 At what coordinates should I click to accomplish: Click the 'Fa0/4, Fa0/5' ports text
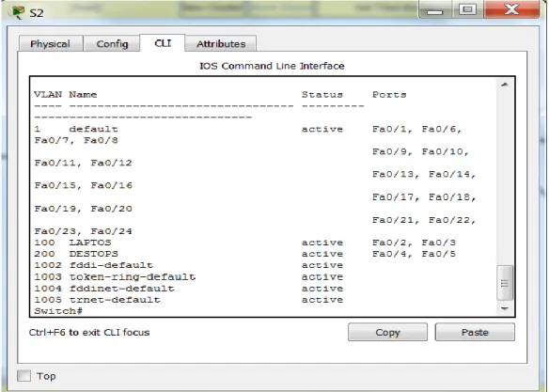tap(415, 254)
